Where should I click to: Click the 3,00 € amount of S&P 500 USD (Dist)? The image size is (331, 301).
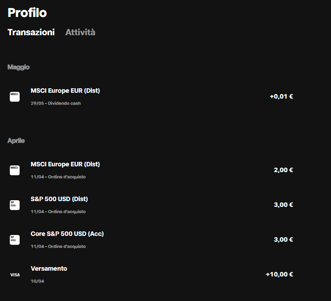283,205
